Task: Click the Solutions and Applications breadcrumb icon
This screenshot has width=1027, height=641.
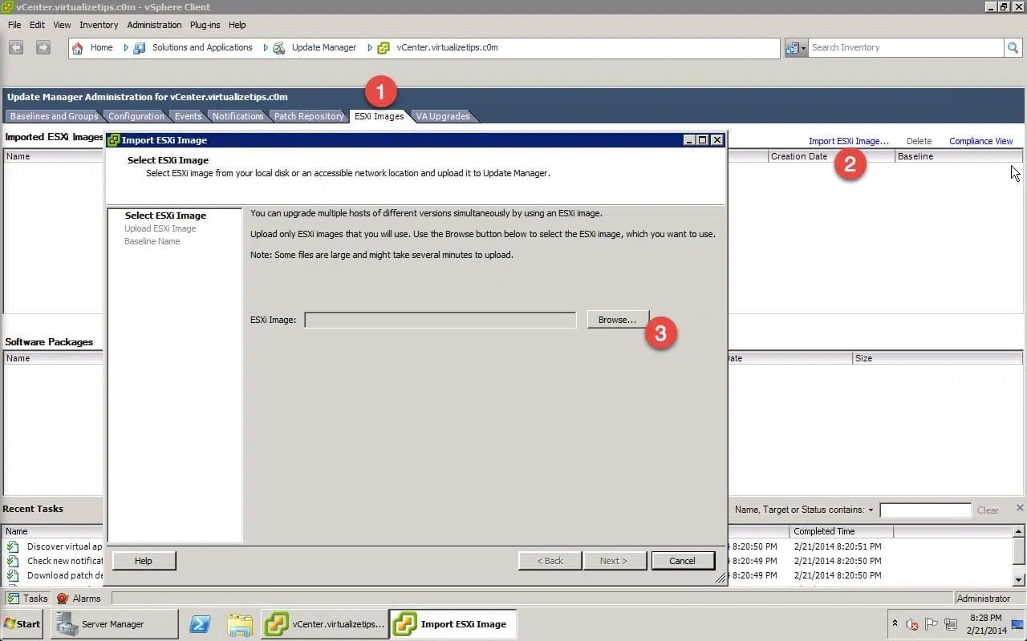Action: click(140, 48)
